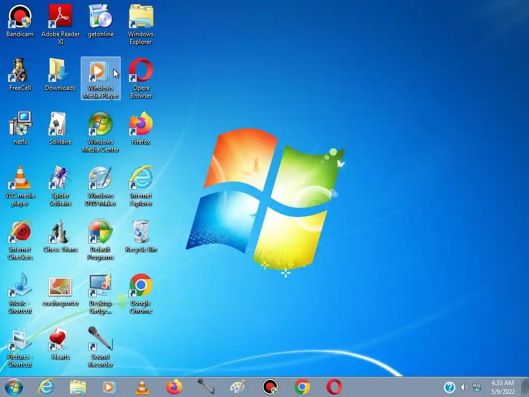Viewport: 529px width, 397px height.
Task: Select the Bandicam desktop shortcut
Action: (20, 21)
